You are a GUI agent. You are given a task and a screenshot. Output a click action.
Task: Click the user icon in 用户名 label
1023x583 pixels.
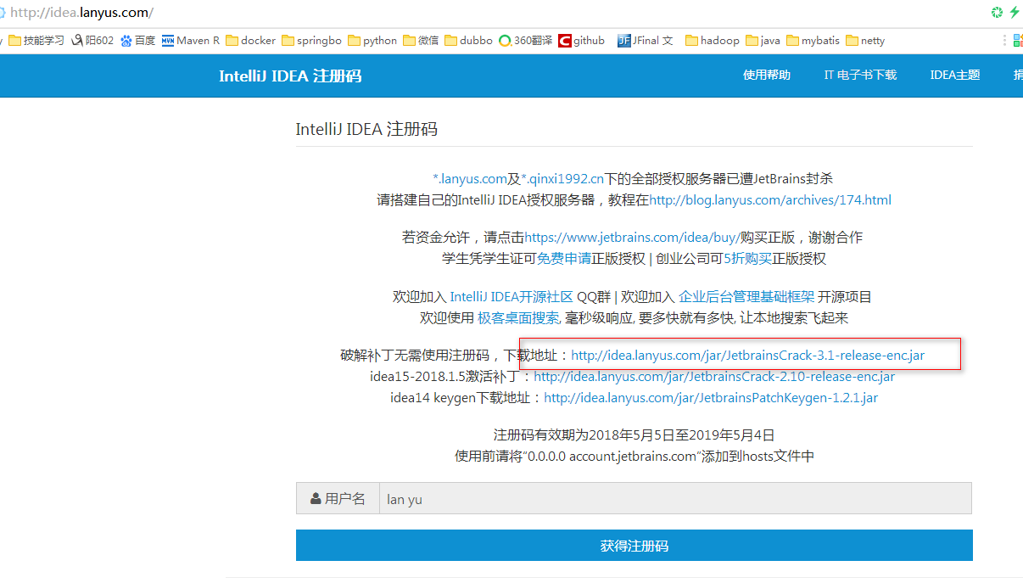click(316, 498)
